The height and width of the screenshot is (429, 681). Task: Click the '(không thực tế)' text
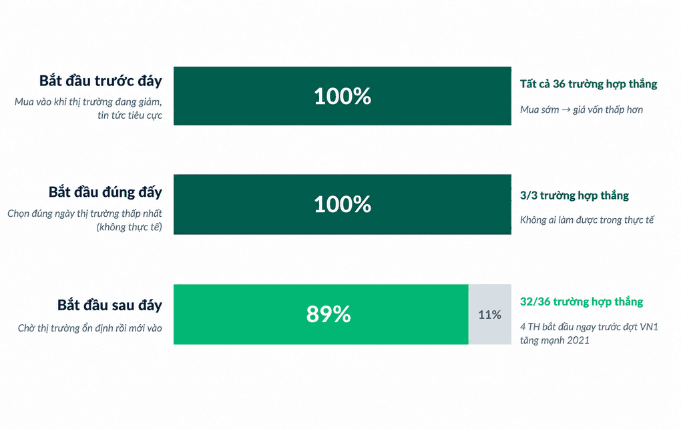click(x=129, y=227)
